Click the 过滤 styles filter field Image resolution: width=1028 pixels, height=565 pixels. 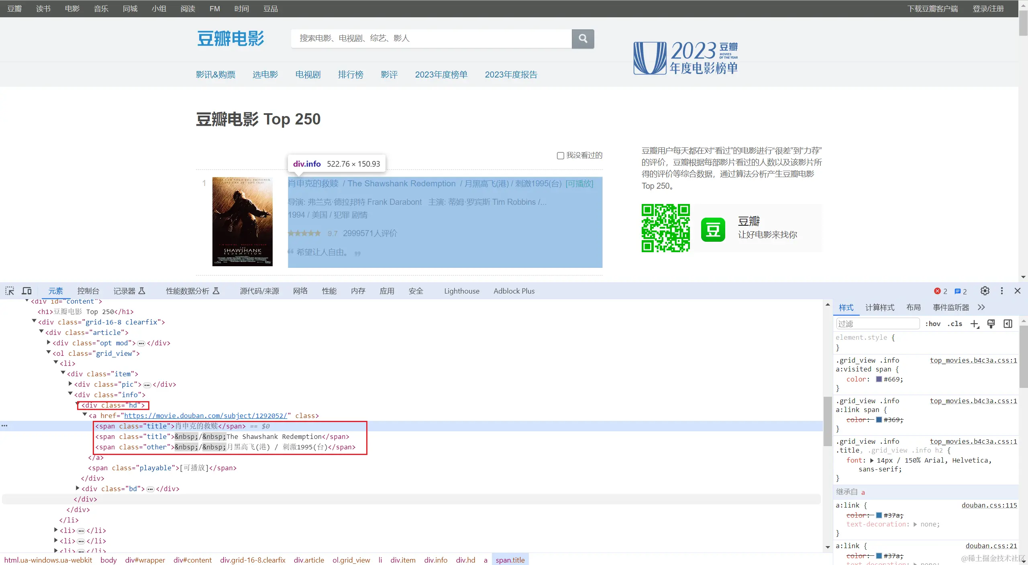pos(877,324)
